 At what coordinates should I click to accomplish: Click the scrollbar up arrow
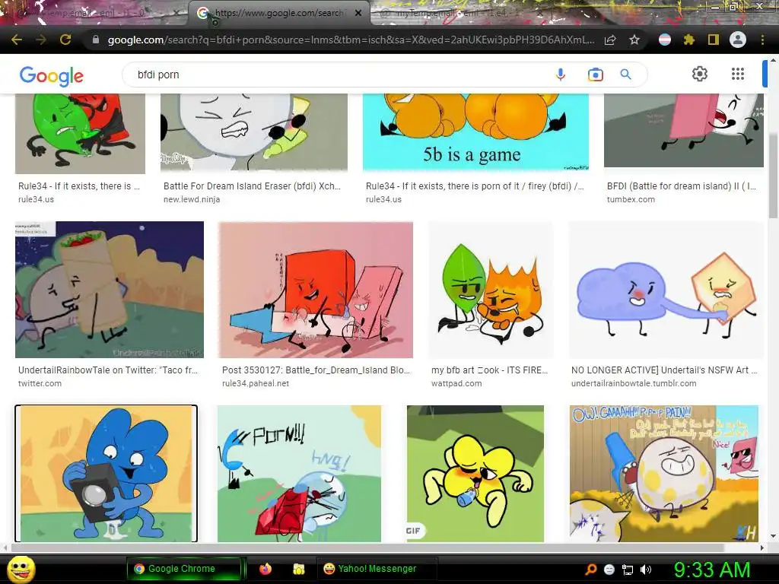coord(773,59)
